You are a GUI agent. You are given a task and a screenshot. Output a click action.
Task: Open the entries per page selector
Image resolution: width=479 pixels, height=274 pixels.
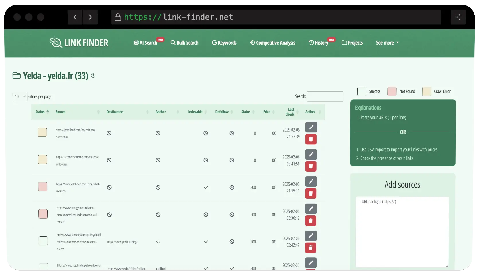(20, 96)
